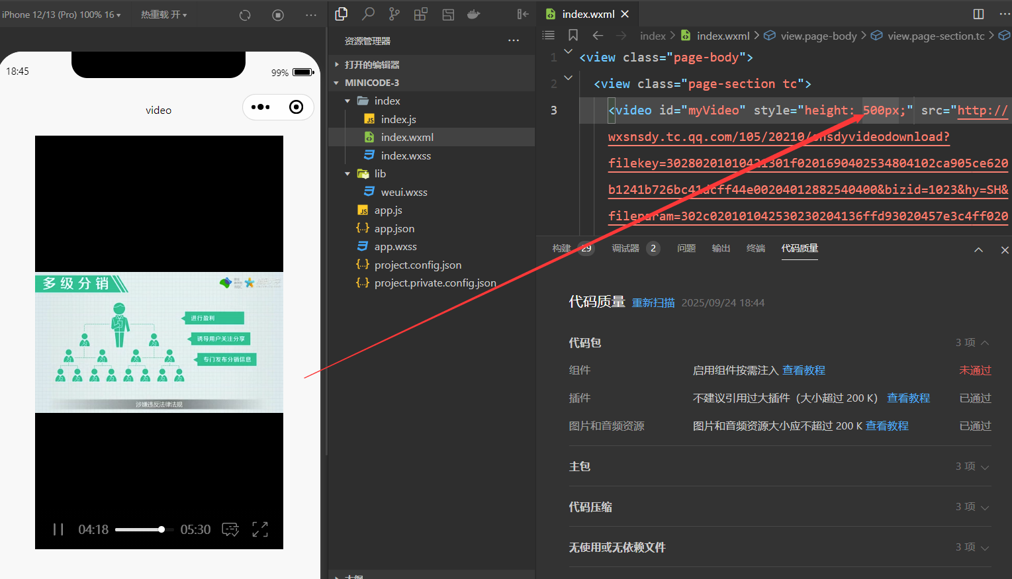The height and width of the screenshot is (579, 1012).
Task: Open the search view icon
Action: 368,14
